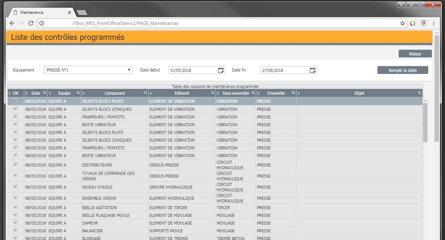The width and height of the screenshot is (445, 240).
Task: Open calendar picker for Date fin
Action: tap(313, 70)
